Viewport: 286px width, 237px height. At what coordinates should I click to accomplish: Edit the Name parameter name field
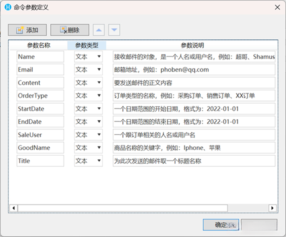pyautogui.click(x=40, y=57)
